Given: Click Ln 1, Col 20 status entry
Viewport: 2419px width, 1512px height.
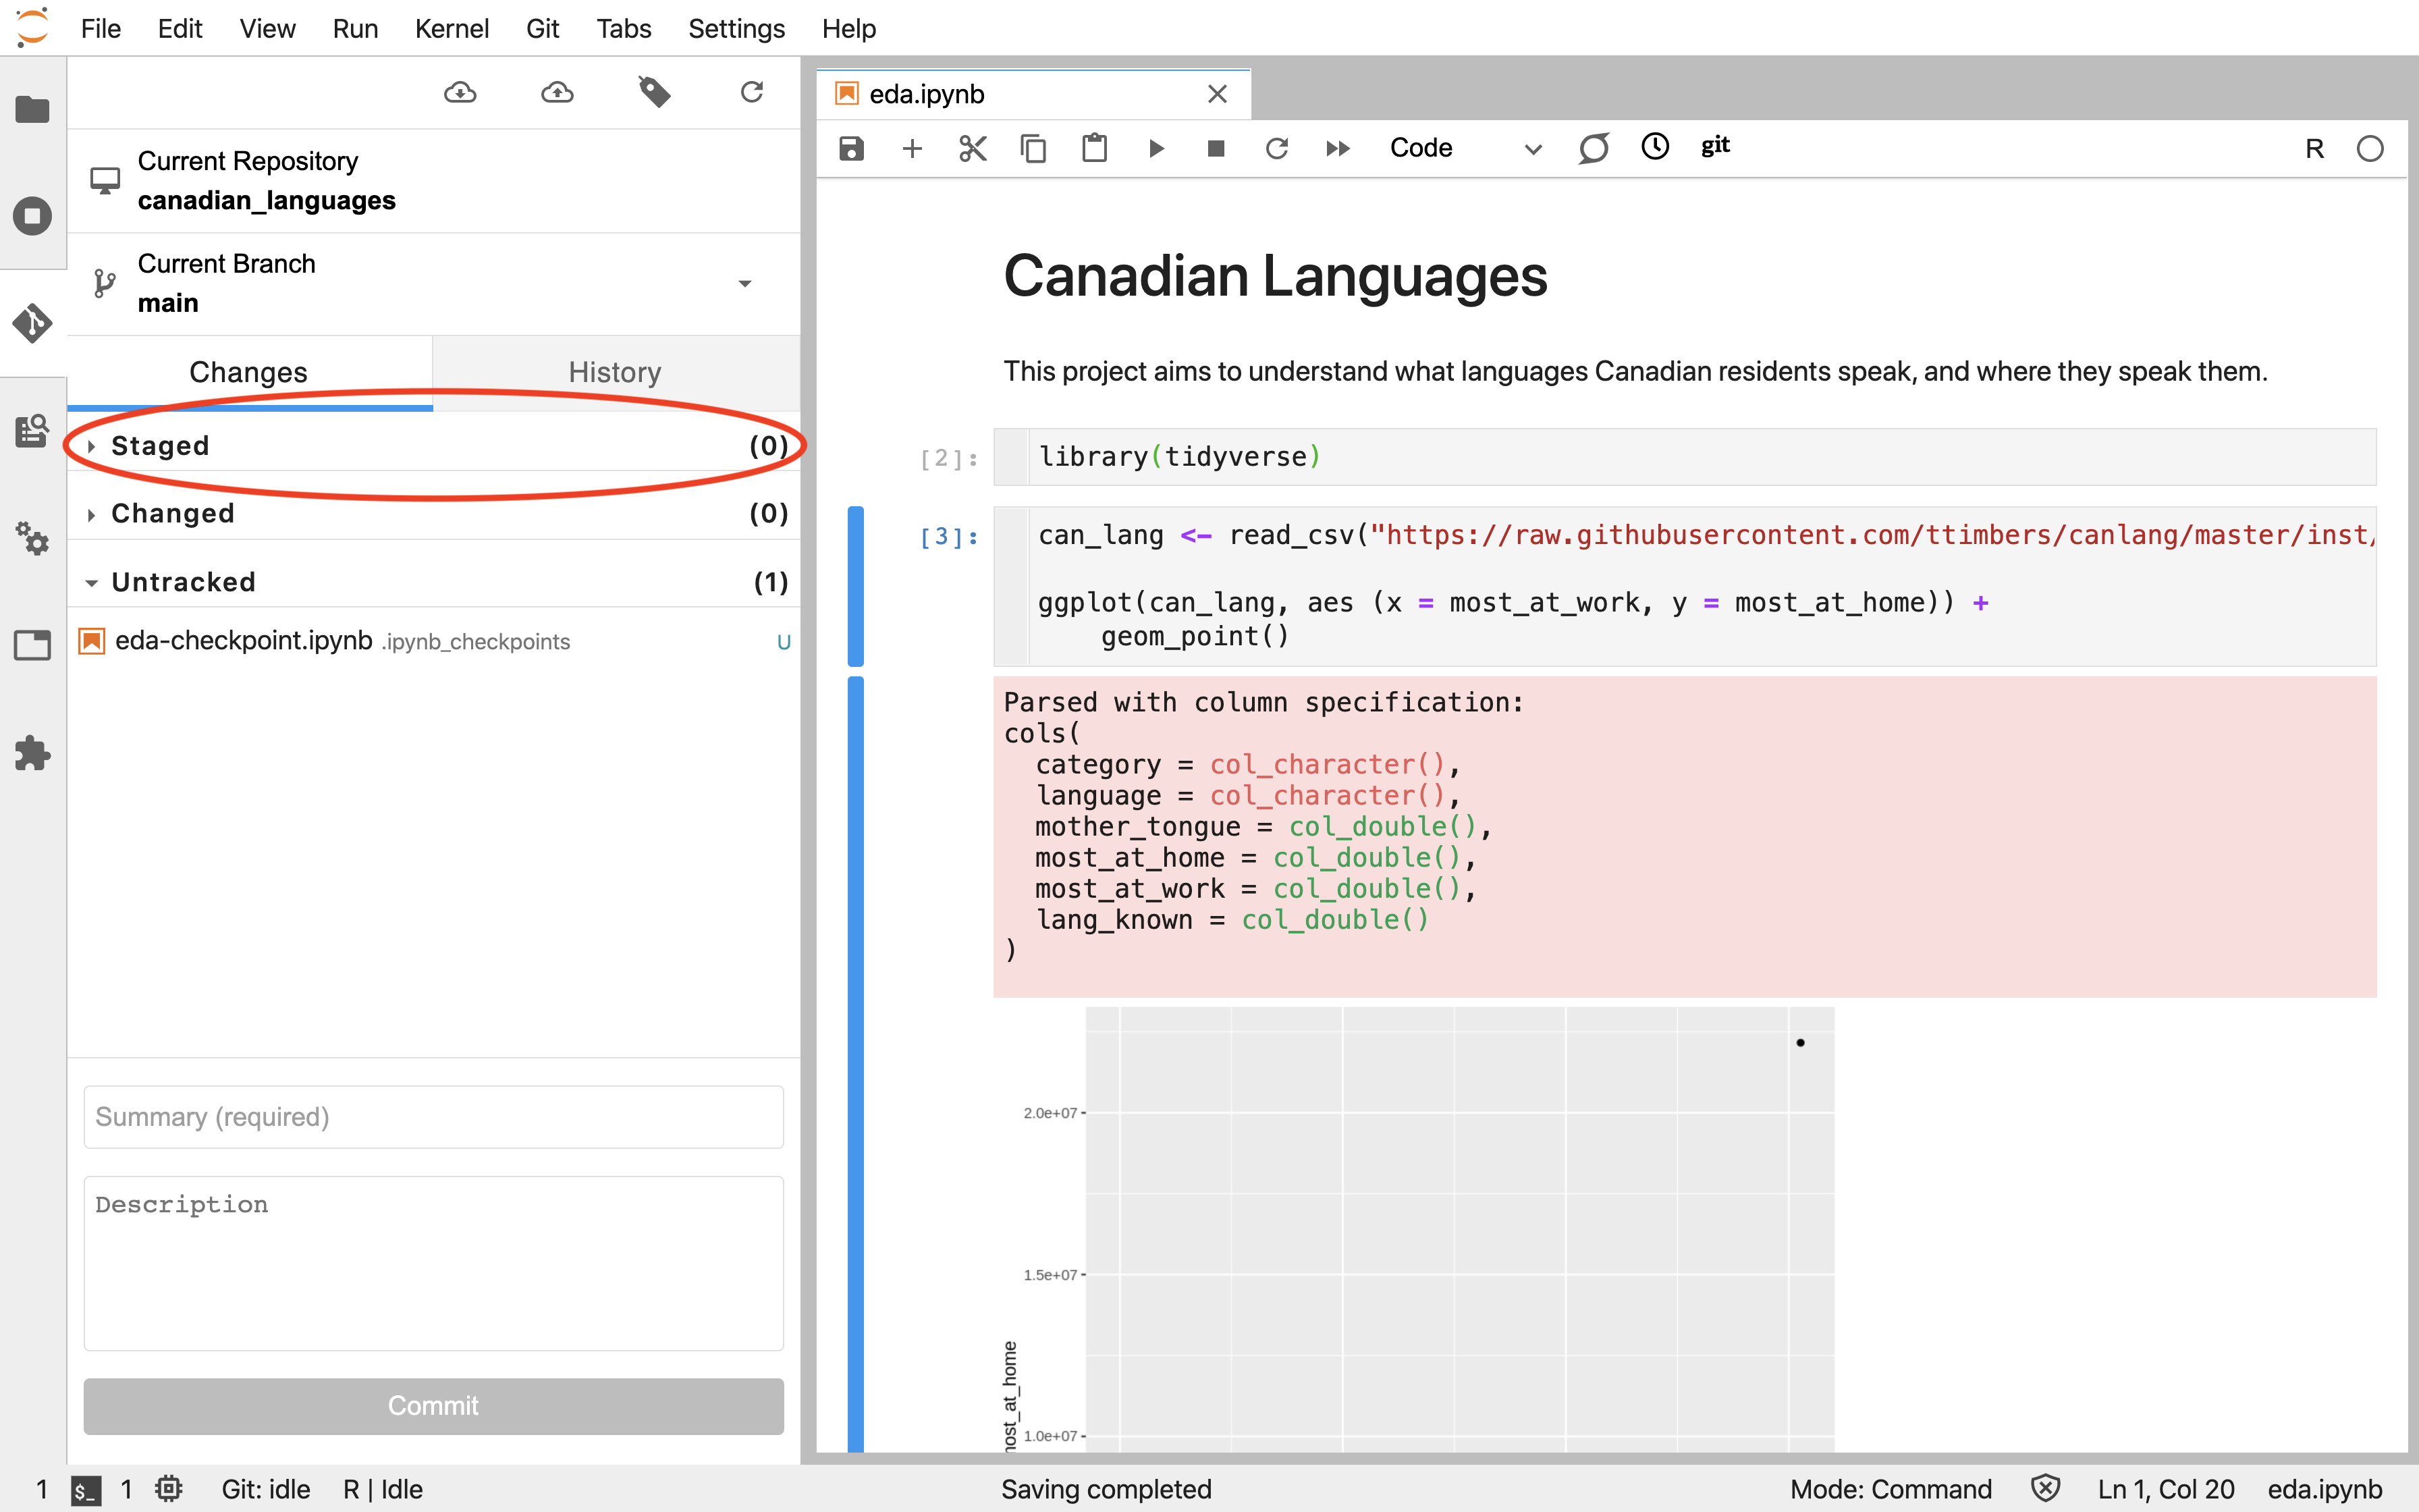Looking at the screenshot, I should point(2166,1489).
